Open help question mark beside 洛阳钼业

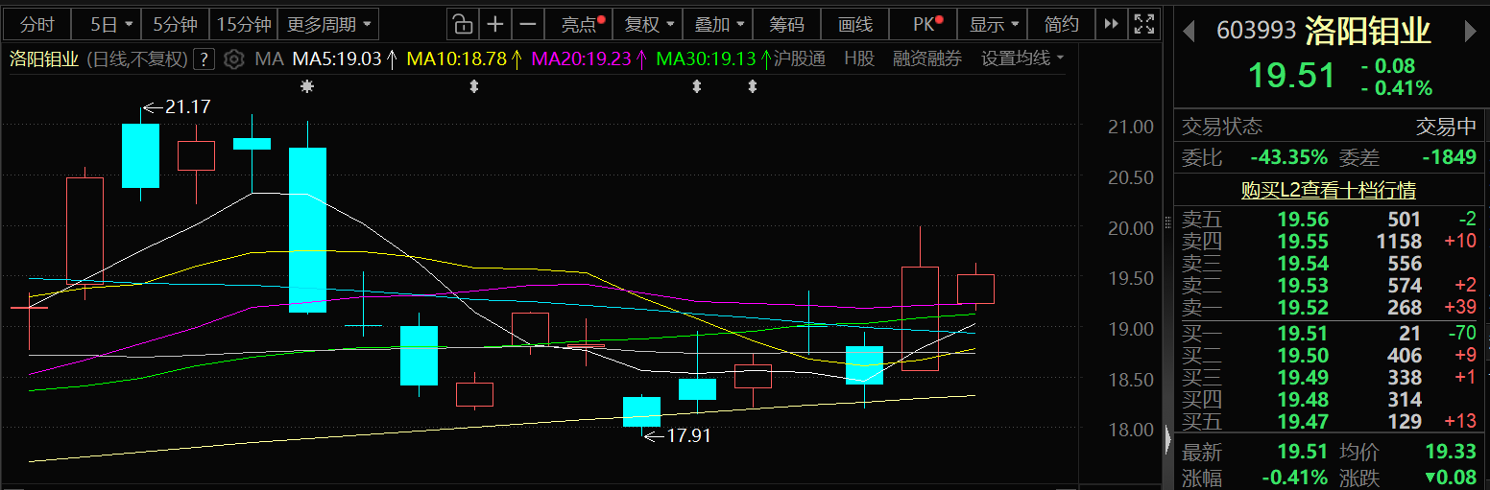click(203, 59)
